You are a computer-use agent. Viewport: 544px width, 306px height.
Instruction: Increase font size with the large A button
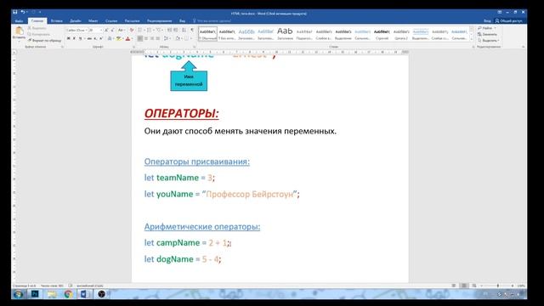tap(106, 31)
